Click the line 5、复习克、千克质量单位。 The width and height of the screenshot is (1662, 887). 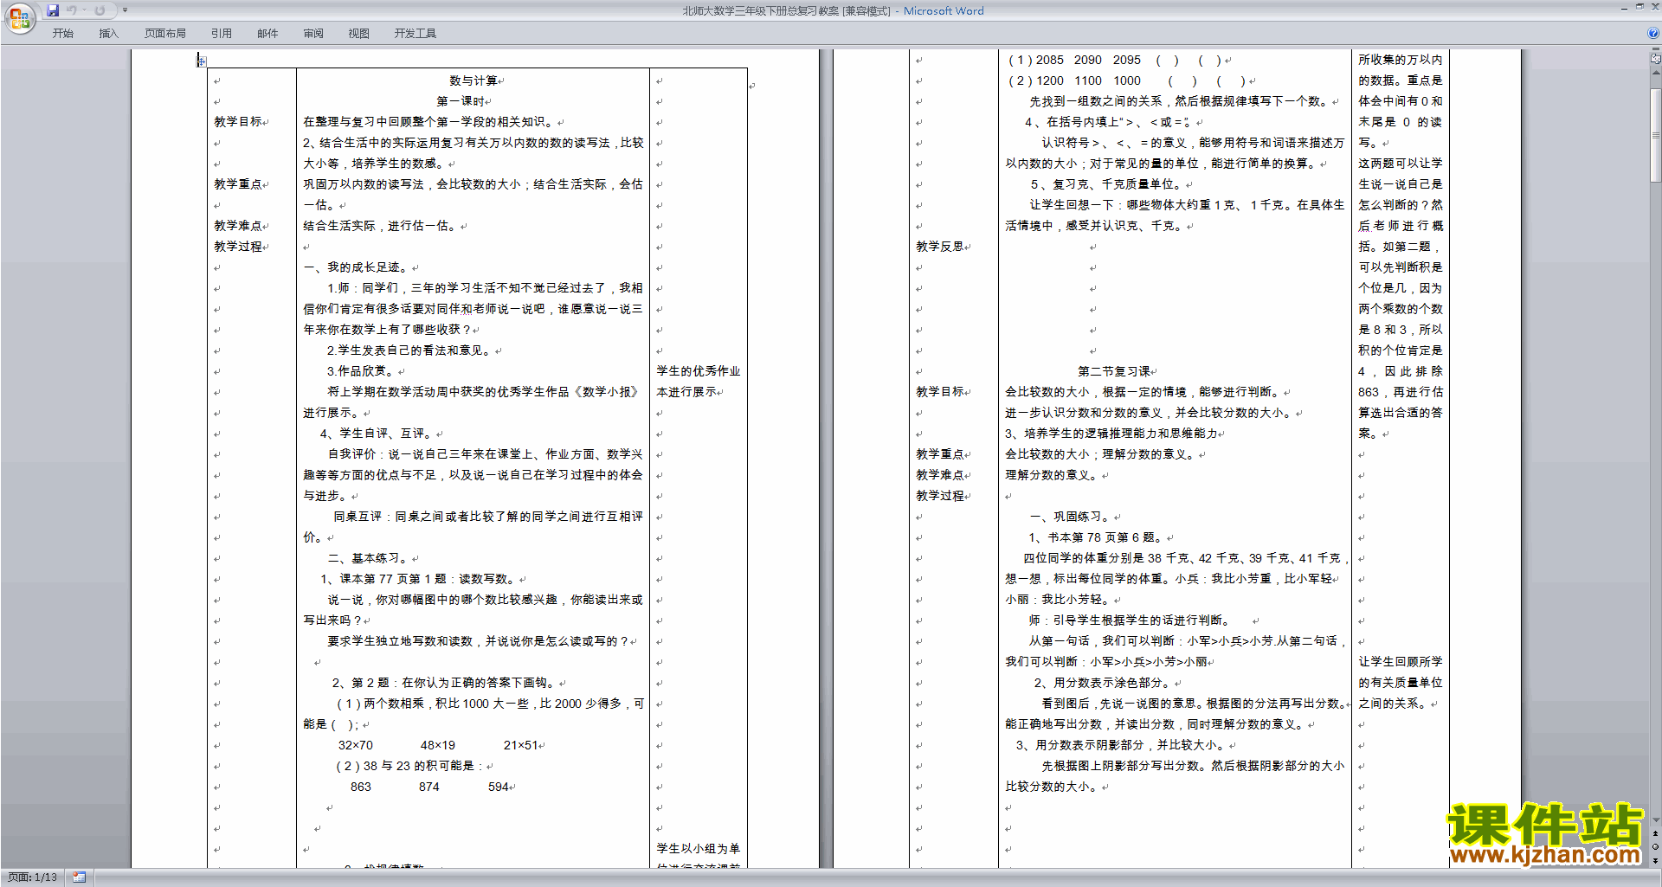tap(1107, 184)
